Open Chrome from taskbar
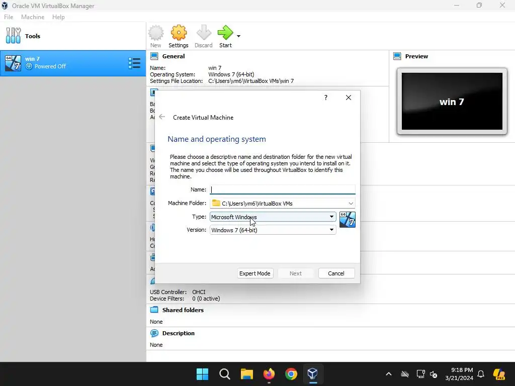515x386 pixels. pos(291,374)
